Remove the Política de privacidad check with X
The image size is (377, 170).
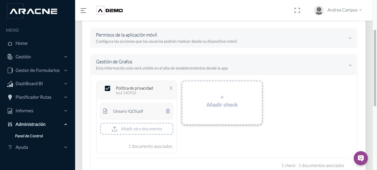171,88
